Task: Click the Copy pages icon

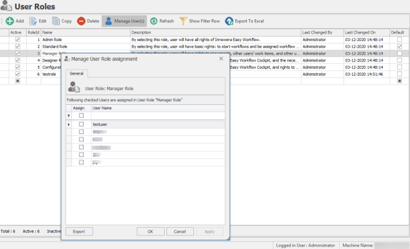Action: (x=56, y=21)
